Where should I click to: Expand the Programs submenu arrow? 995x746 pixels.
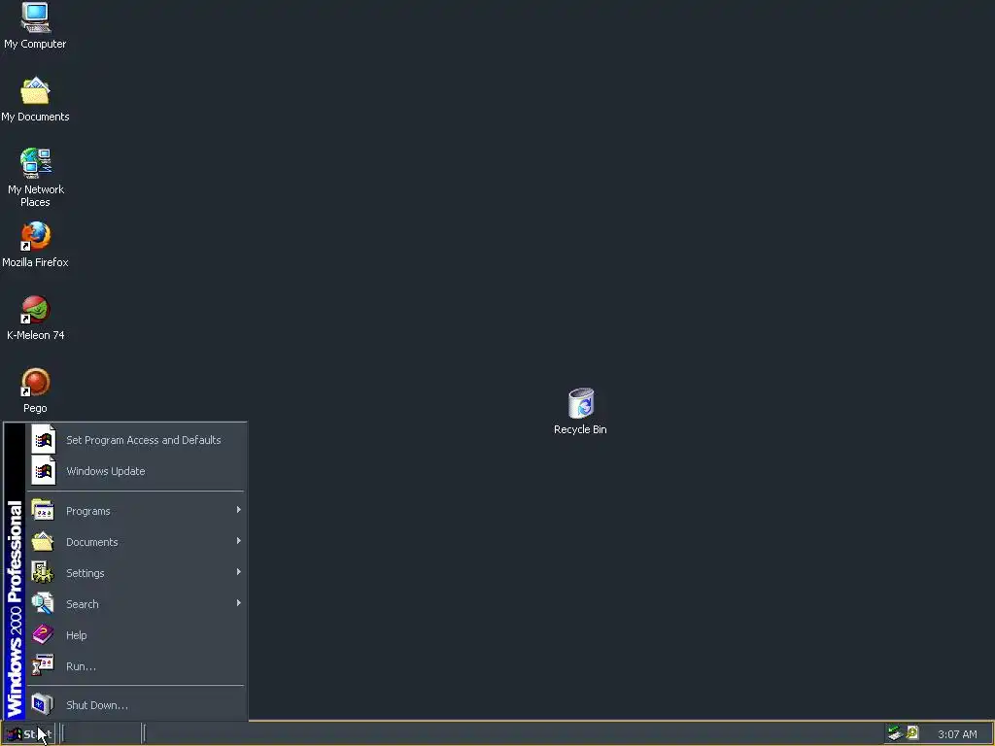click(239, 510)
